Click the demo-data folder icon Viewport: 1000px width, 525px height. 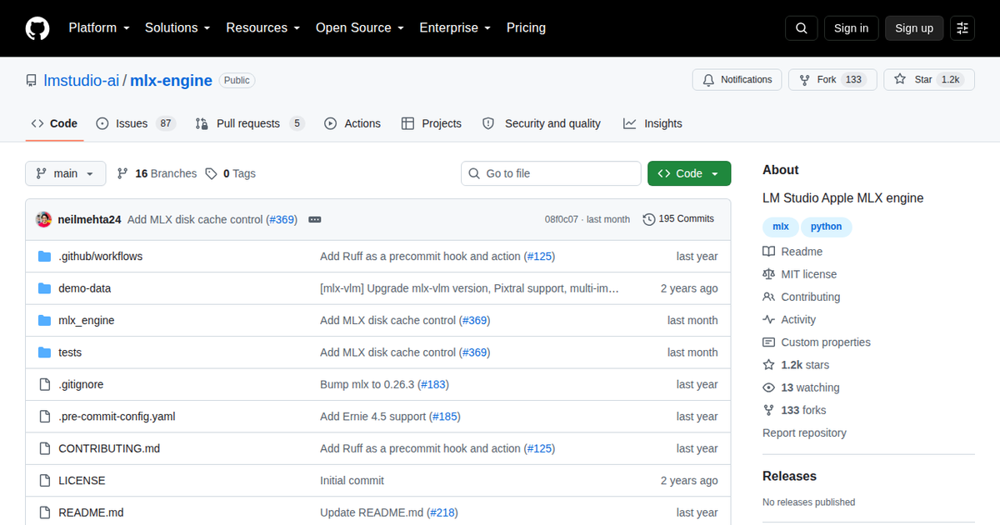[45, 288]
